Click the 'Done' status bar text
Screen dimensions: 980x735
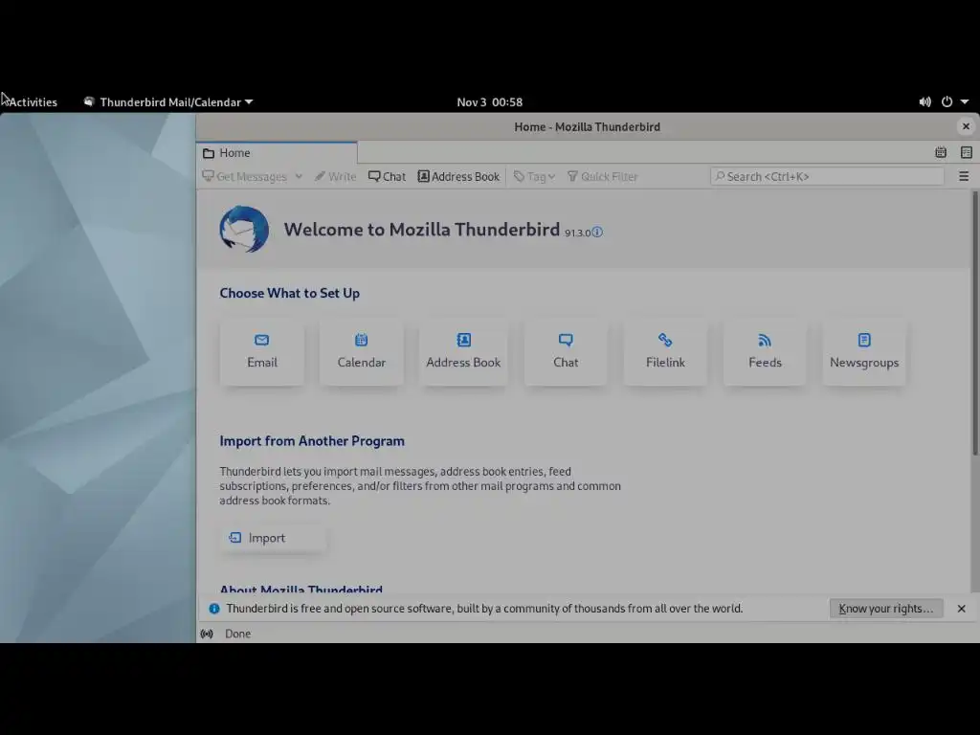click(x=237, y=634)
